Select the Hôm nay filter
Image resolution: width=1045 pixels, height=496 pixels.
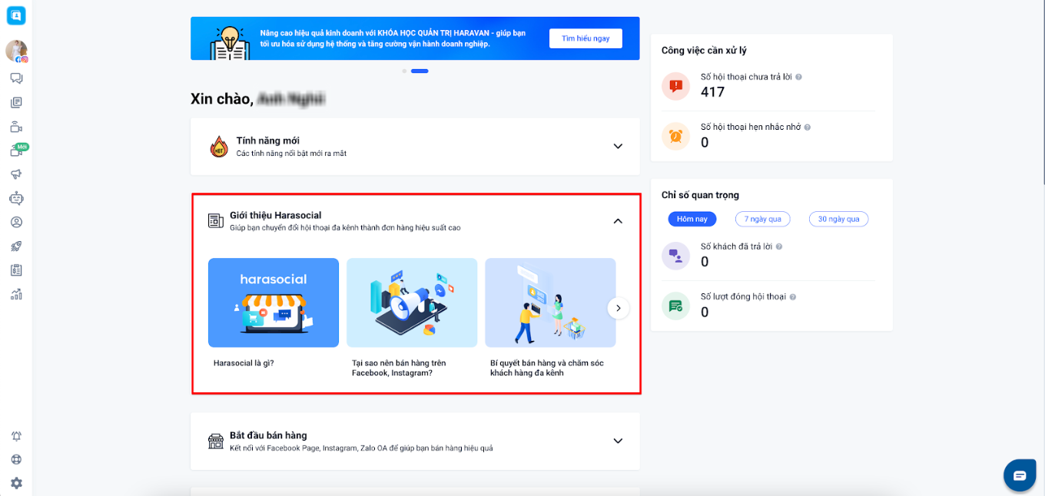(x=692, y=219)
